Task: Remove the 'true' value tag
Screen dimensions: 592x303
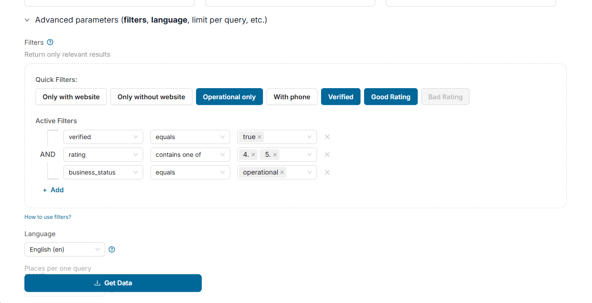Action: coord(259,137)
